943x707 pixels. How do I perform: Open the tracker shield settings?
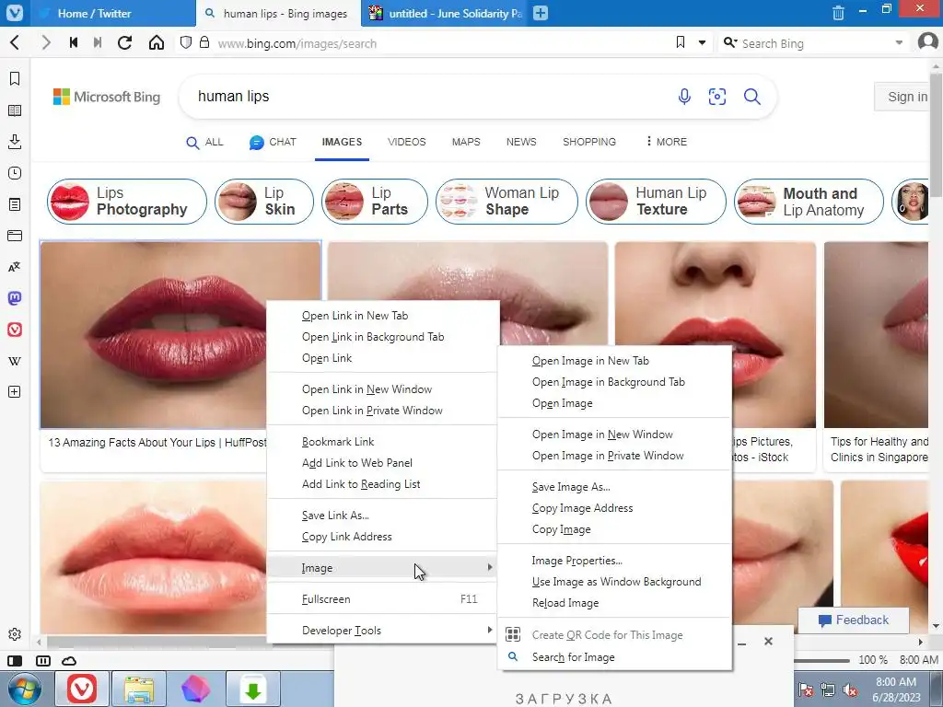(186, 42)
